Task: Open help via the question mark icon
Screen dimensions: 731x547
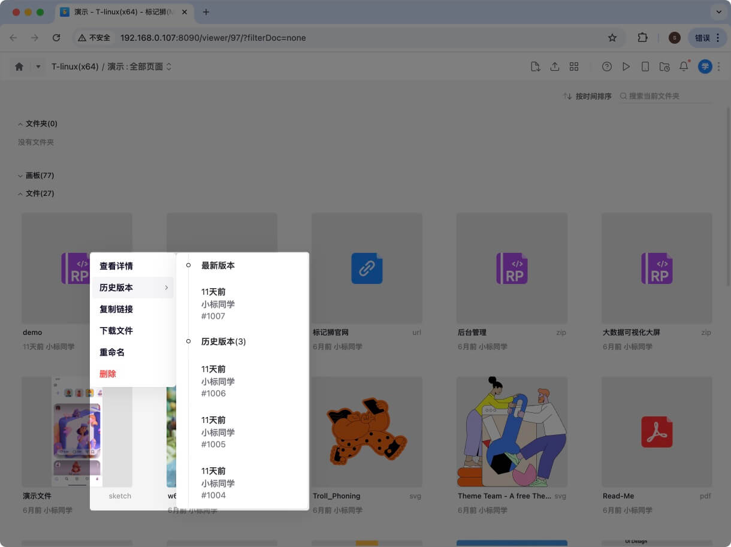Action: click(x=607, y=67)
